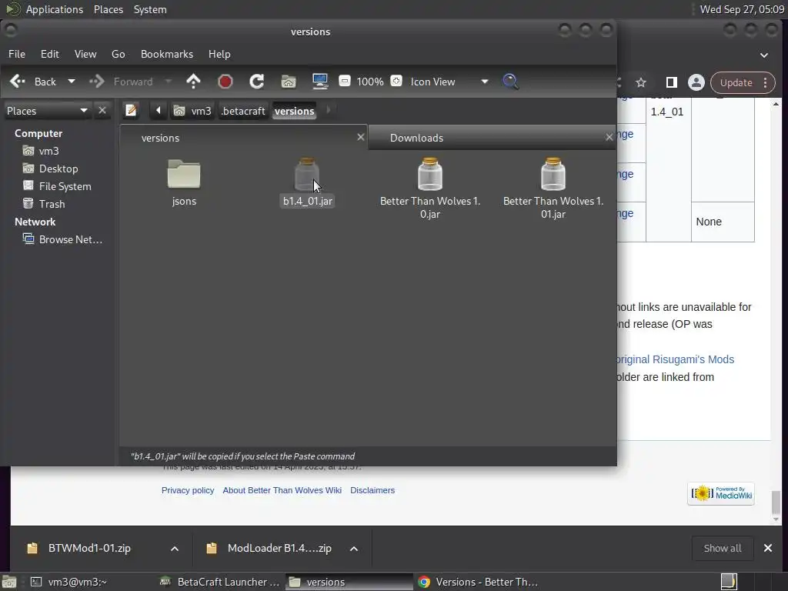Open the Places sidebar dropdown

point(47,111)
